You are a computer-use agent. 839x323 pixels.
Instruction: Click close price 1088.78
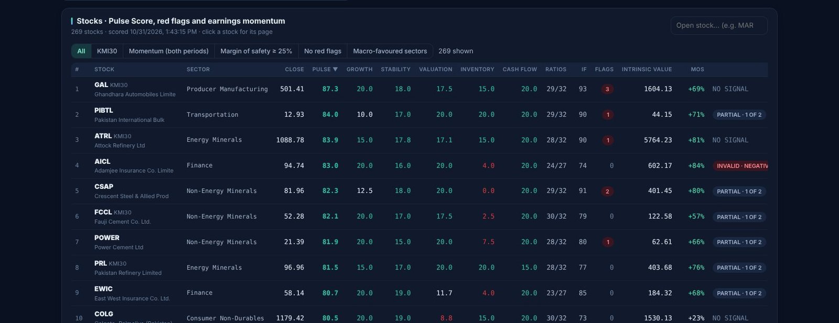point(290,140)
